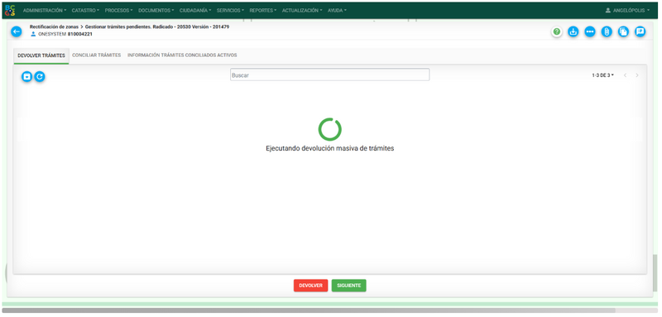662x317 pixels.
Task: Open the CATASTRO menu
Action: point(85,11)
